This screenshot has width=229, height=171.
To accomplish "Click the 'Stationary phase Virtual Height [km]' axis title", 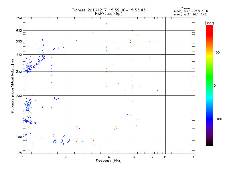I will pos(12,85).
